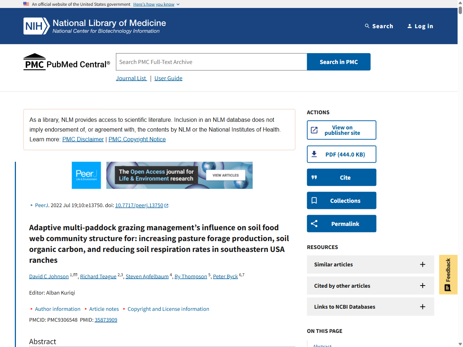This screenshot has height=347, width=463.
Task: Open the Journal List link
Action: 131,78
